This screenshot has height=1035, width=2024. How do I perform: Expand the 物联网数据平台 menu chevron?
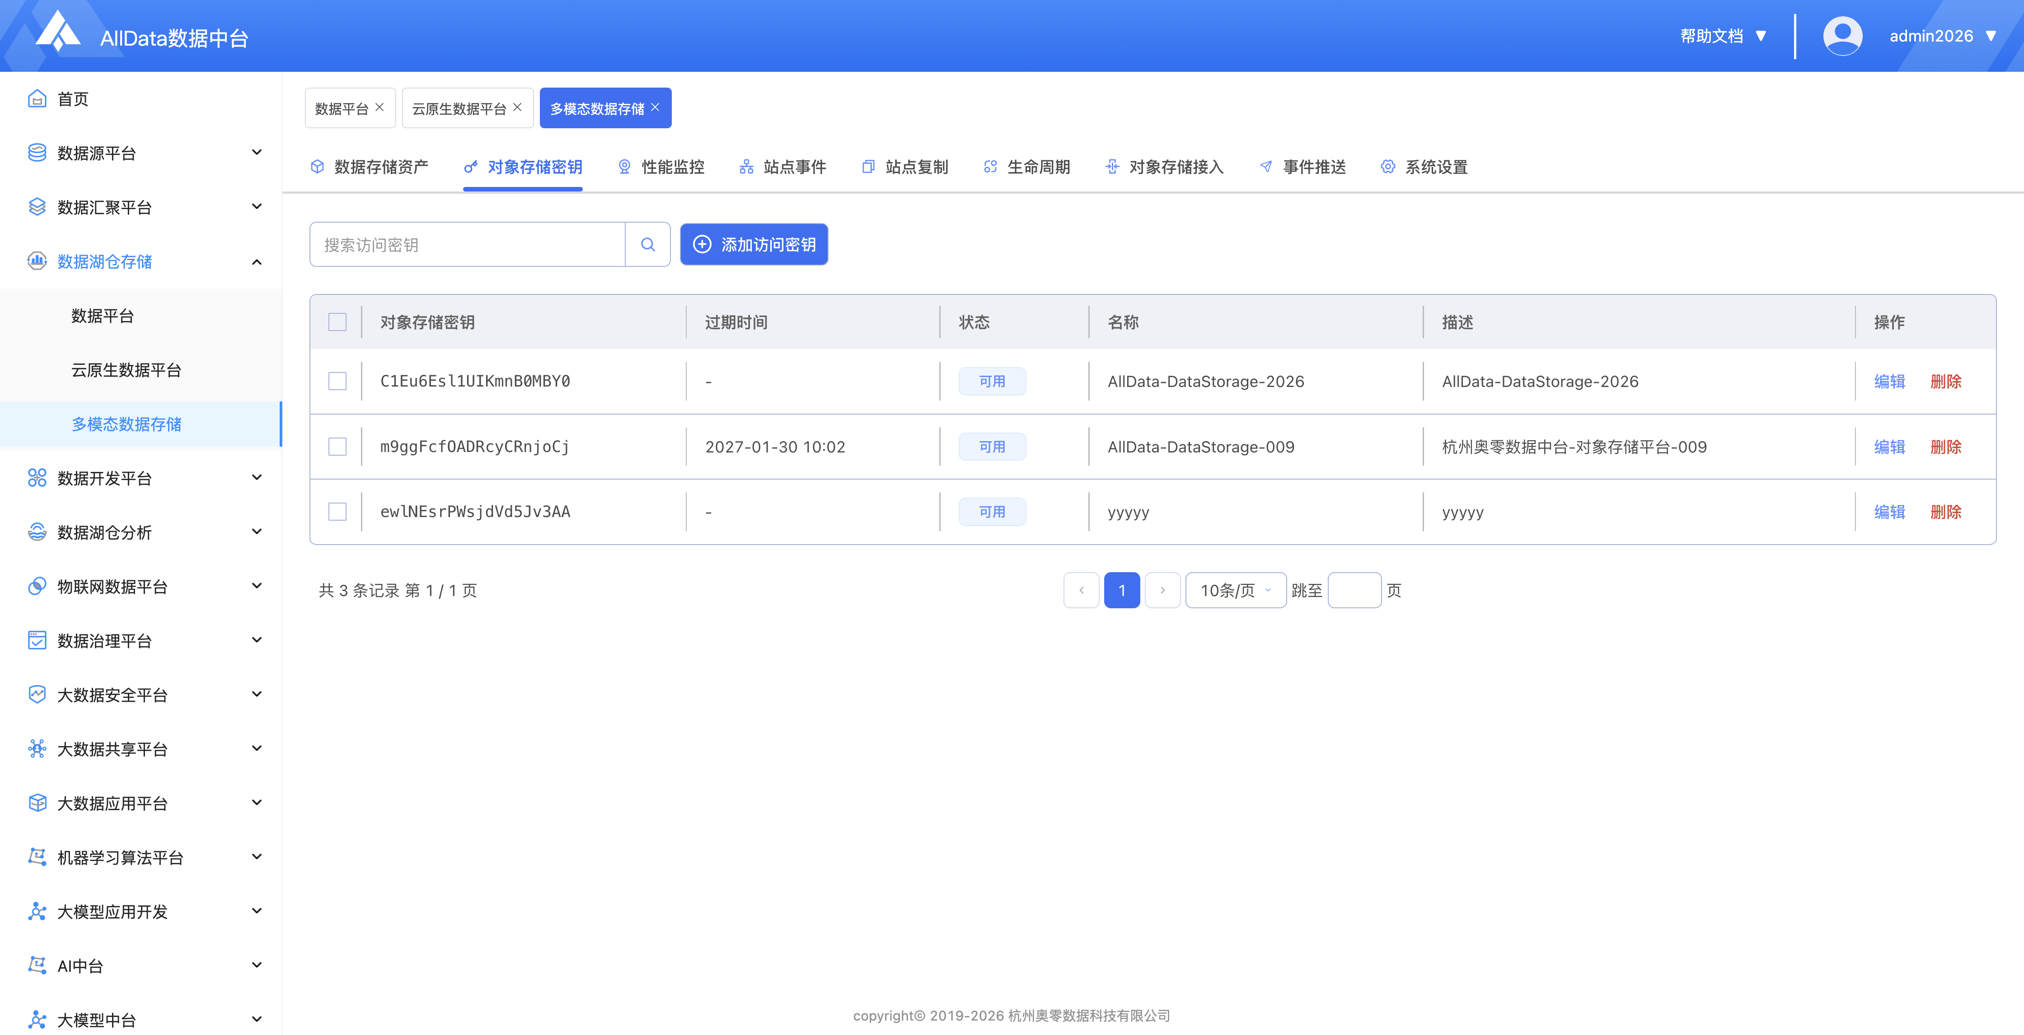(x=256, y=586)
